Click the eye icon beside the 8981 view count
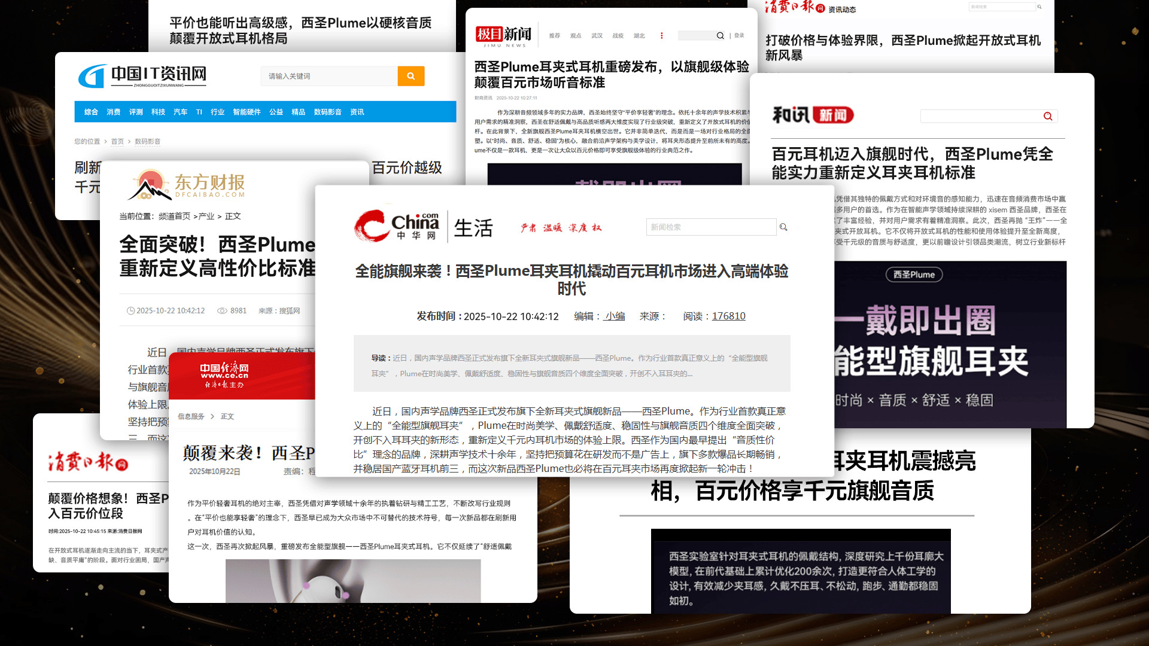 (223, 310)
